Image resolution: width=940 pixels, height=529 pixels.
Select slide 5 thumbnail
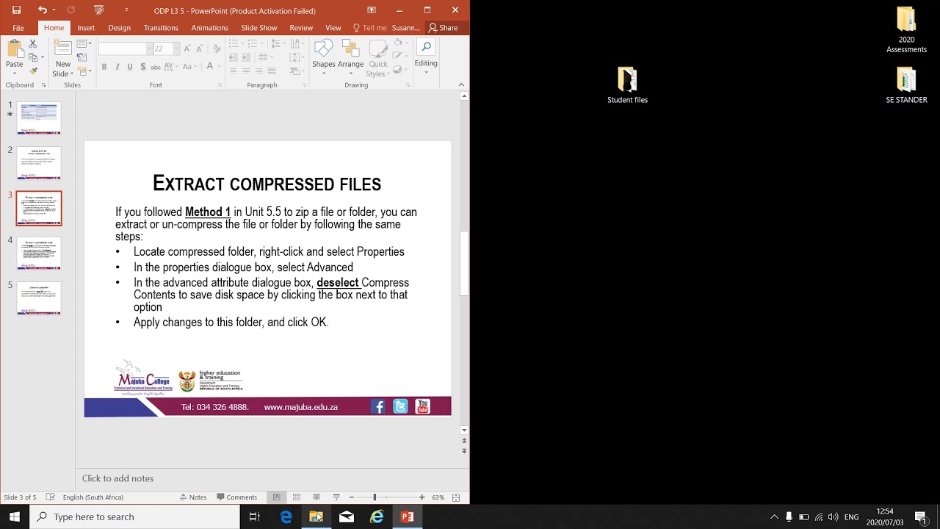point(39,298)
